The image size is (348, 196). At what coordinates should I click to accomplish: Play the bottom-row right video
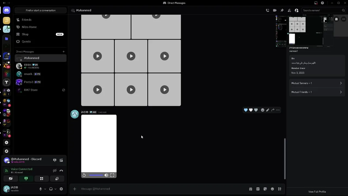pos(164,90)
